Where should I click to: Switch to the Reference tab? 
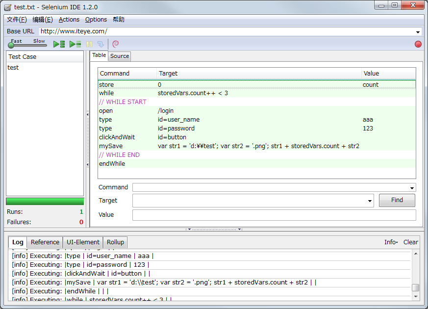point(45,242)
